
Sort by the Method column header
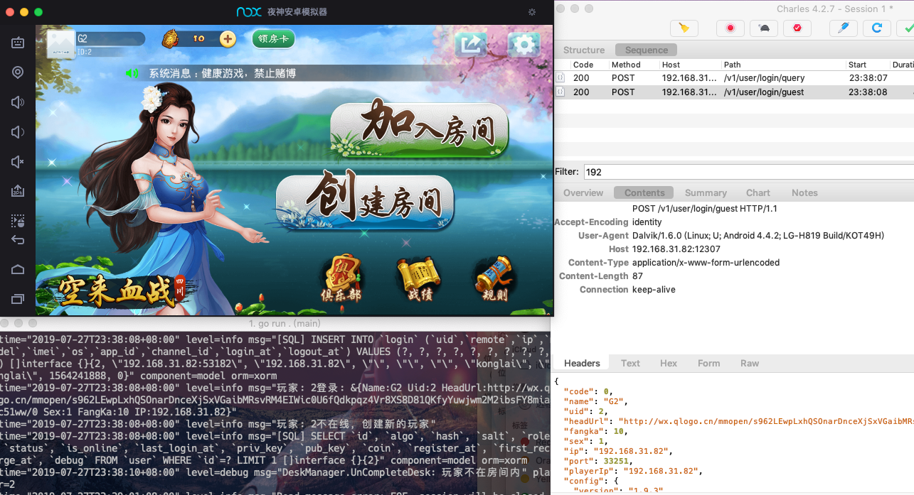point(633,65)
